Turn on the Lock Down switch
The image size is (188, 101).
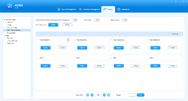[x=97, y=20]
